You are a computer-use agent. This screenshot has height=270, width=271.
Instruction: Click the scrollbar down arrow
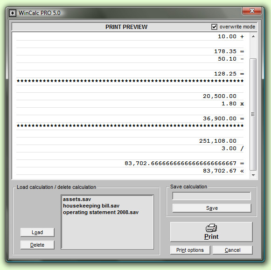[x=253, y=175]
